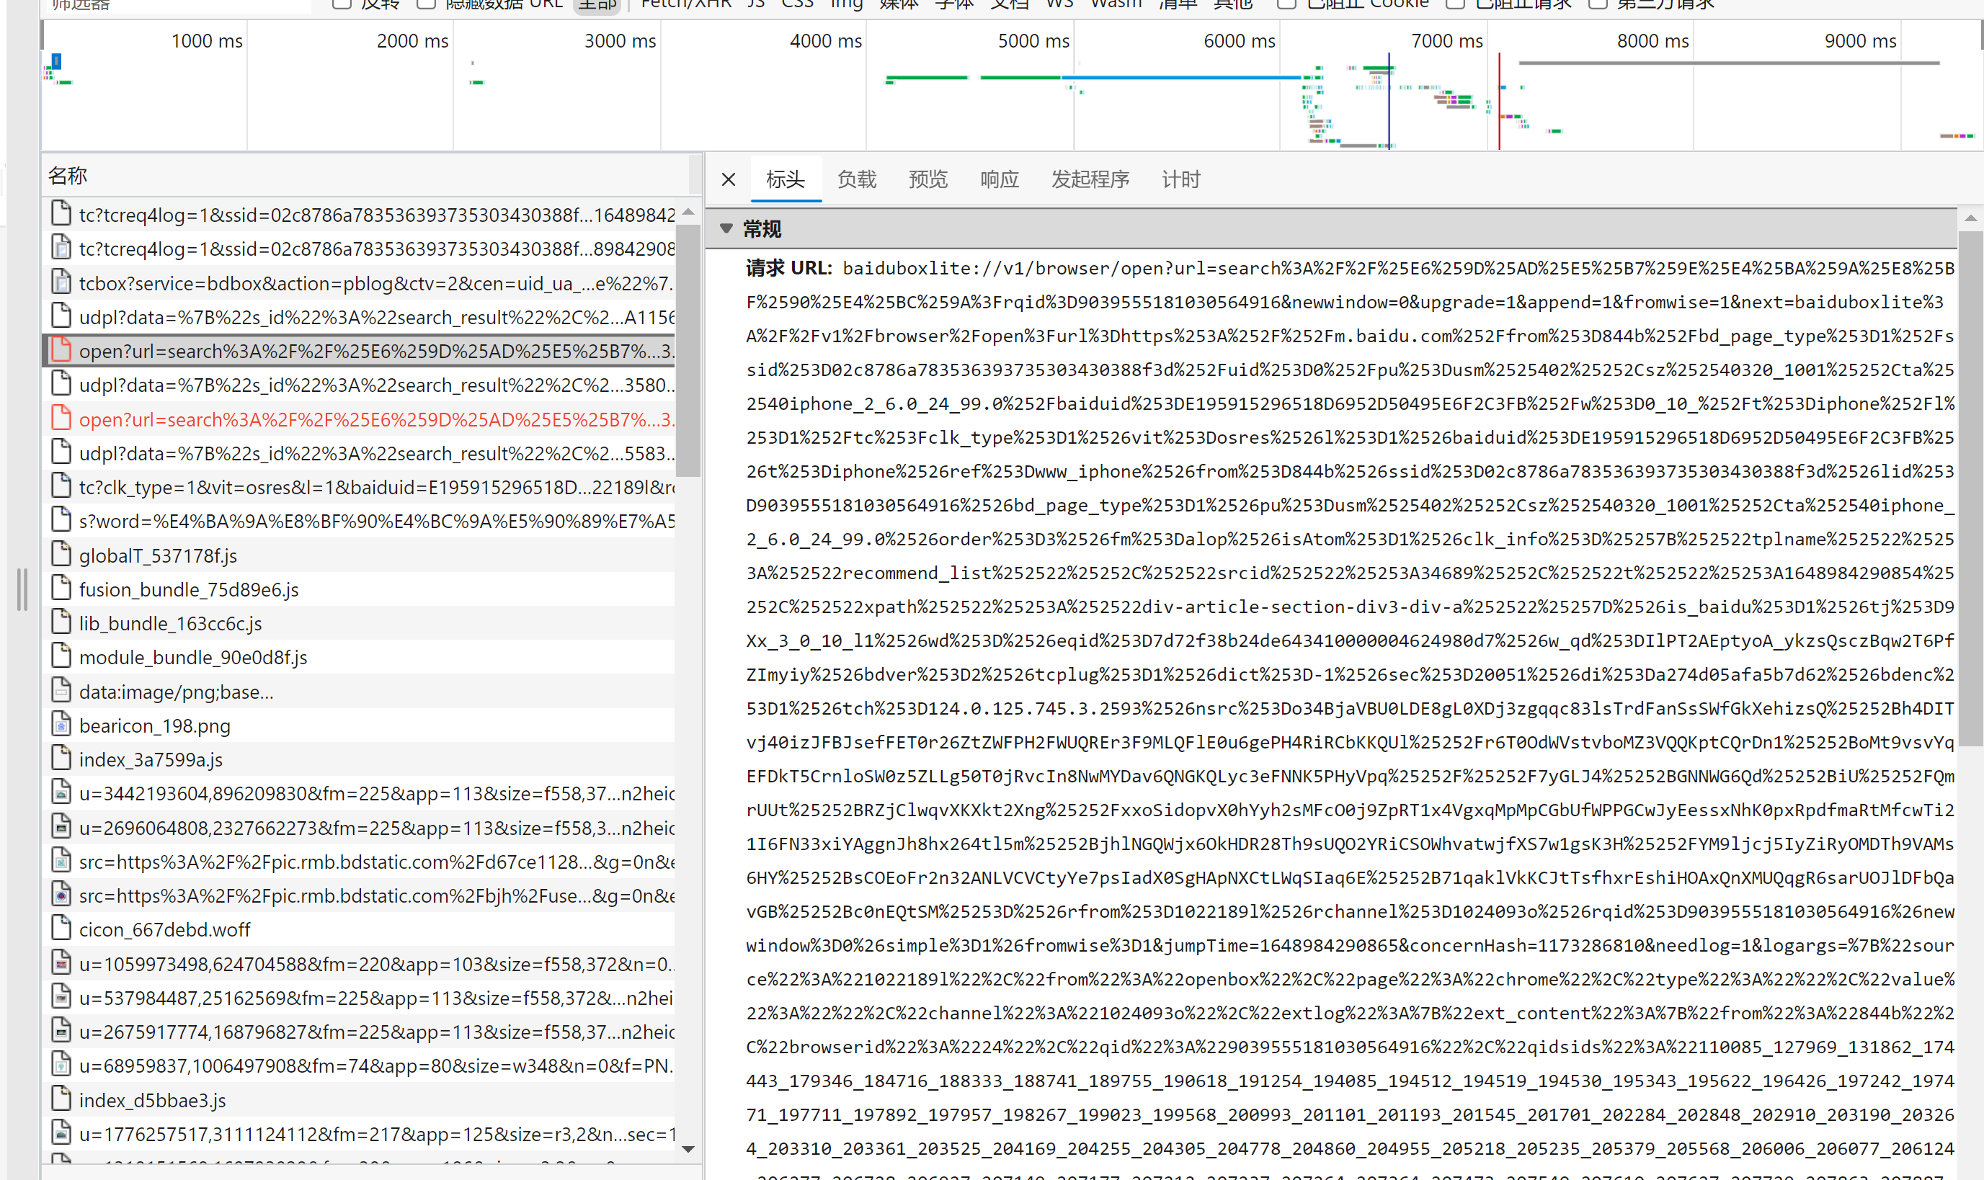Click icon of tcbox?service=bdbox request
The height and width of the screenshot is (1180, 1984).
click(61, 282)
